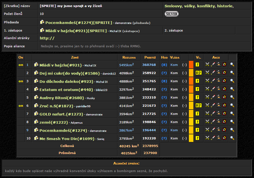Click crossed-swords icon for GOLD nafurt. row
The image size is (254, 178).
click(207, 113)
